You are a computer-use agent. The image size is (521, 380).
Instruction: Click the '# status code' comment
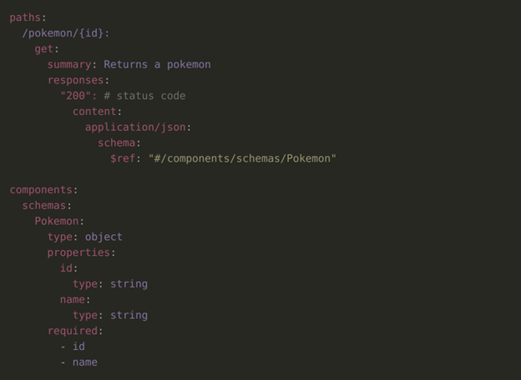[x=144, y=96]
